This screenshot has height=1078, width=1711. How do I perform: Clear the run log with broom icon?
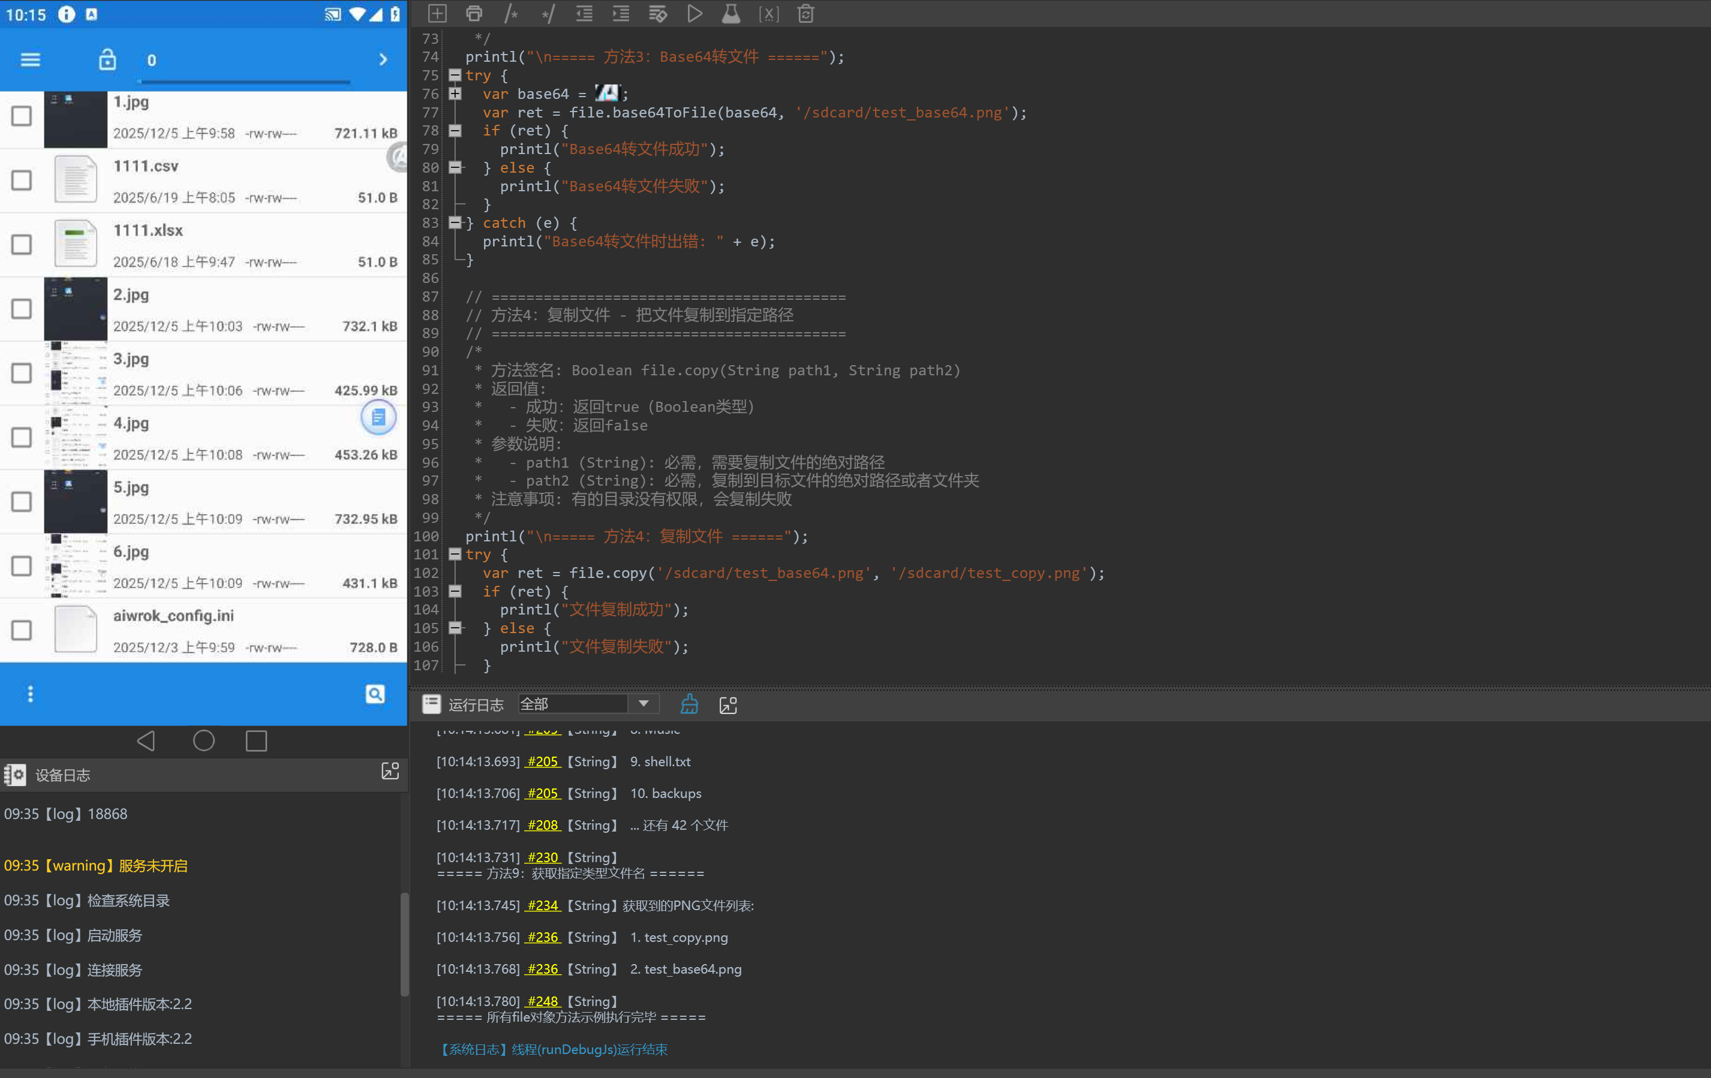click(x=688, y=704)
